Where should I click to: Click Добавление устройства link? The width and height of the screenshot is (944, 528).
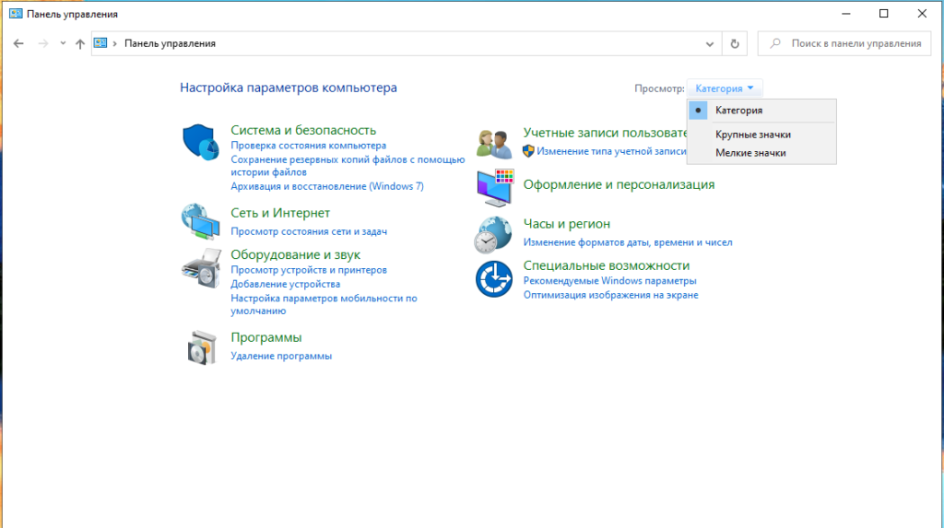click(x=286, y=284)
